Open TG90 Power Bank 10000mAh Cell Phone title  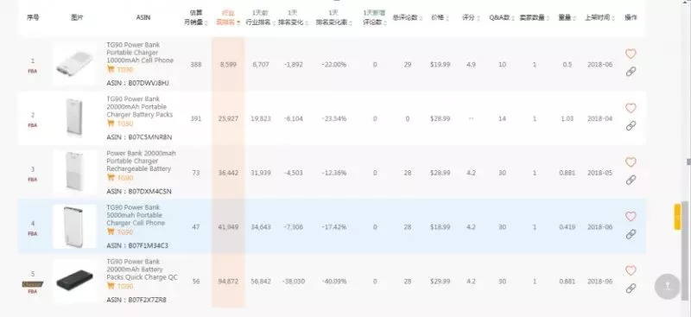(140, 53)
